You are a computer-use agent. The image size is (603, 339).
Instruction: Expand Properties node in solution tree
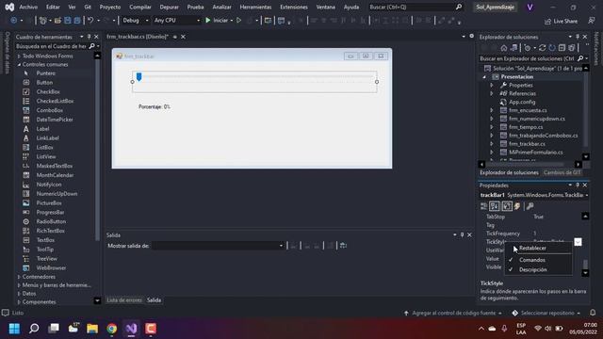coord(492,85)
